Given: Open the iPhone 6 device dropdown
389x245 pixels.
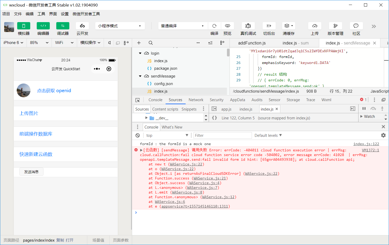Looking at the screenshot, I should pos(13,43).
